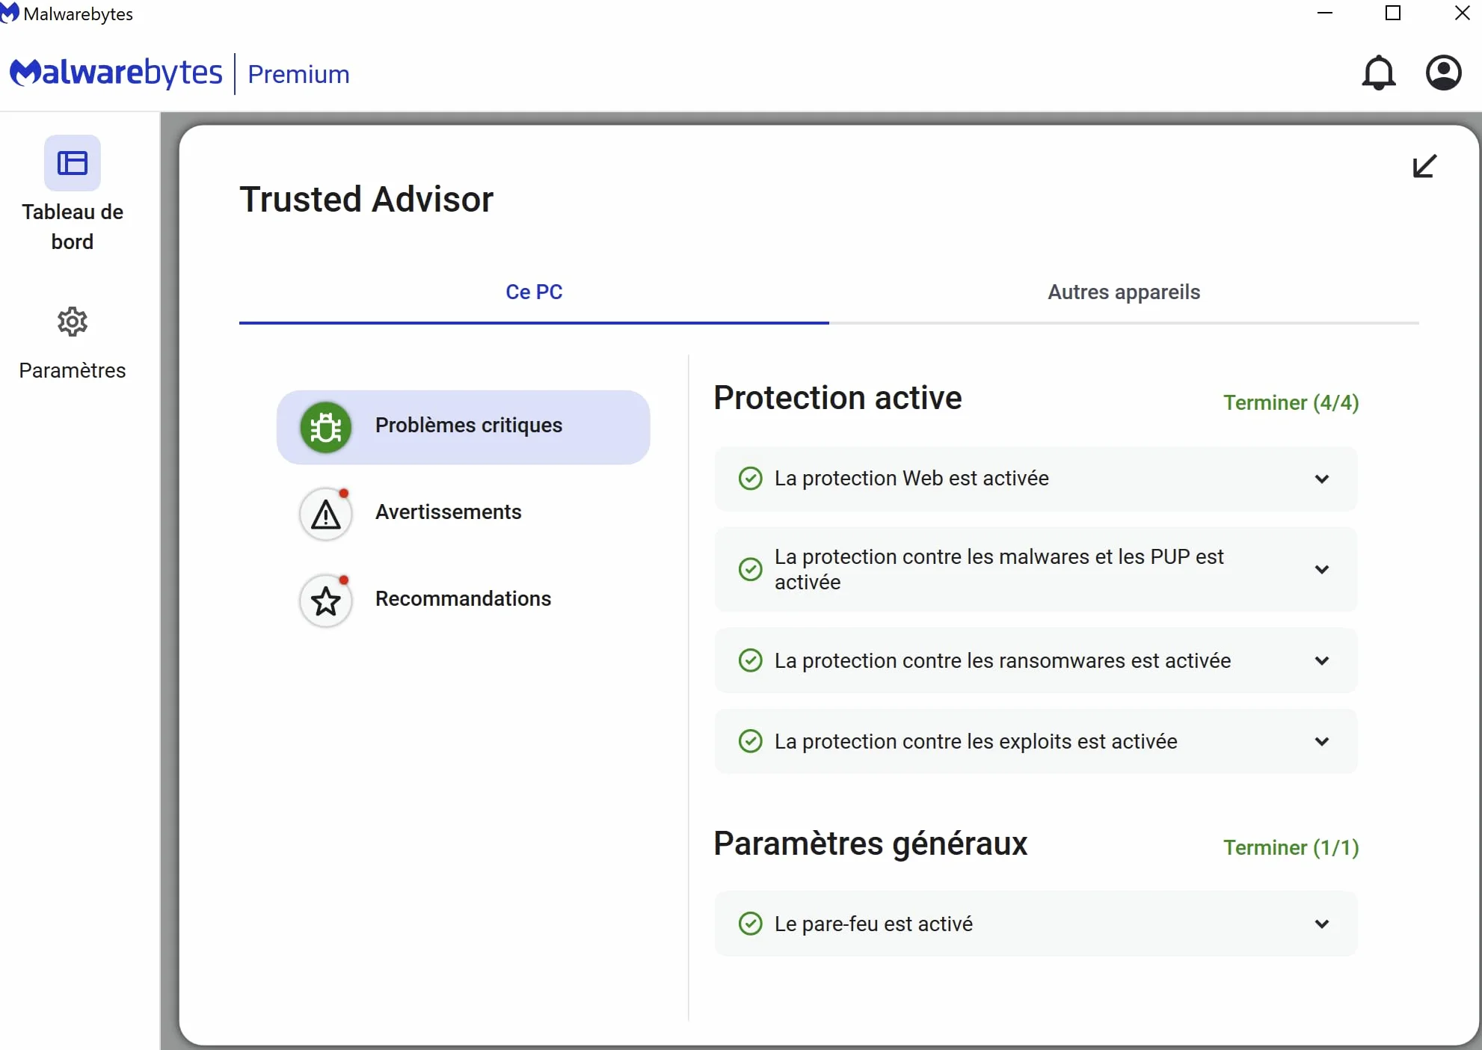Click the text La protection Web est activée
This screenshot has width=1482, height=1050.
[x=911, y=479]
